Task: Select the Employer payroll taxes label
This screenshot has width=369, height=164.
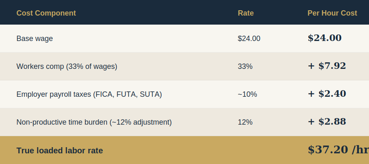Action: coord(89,94)
